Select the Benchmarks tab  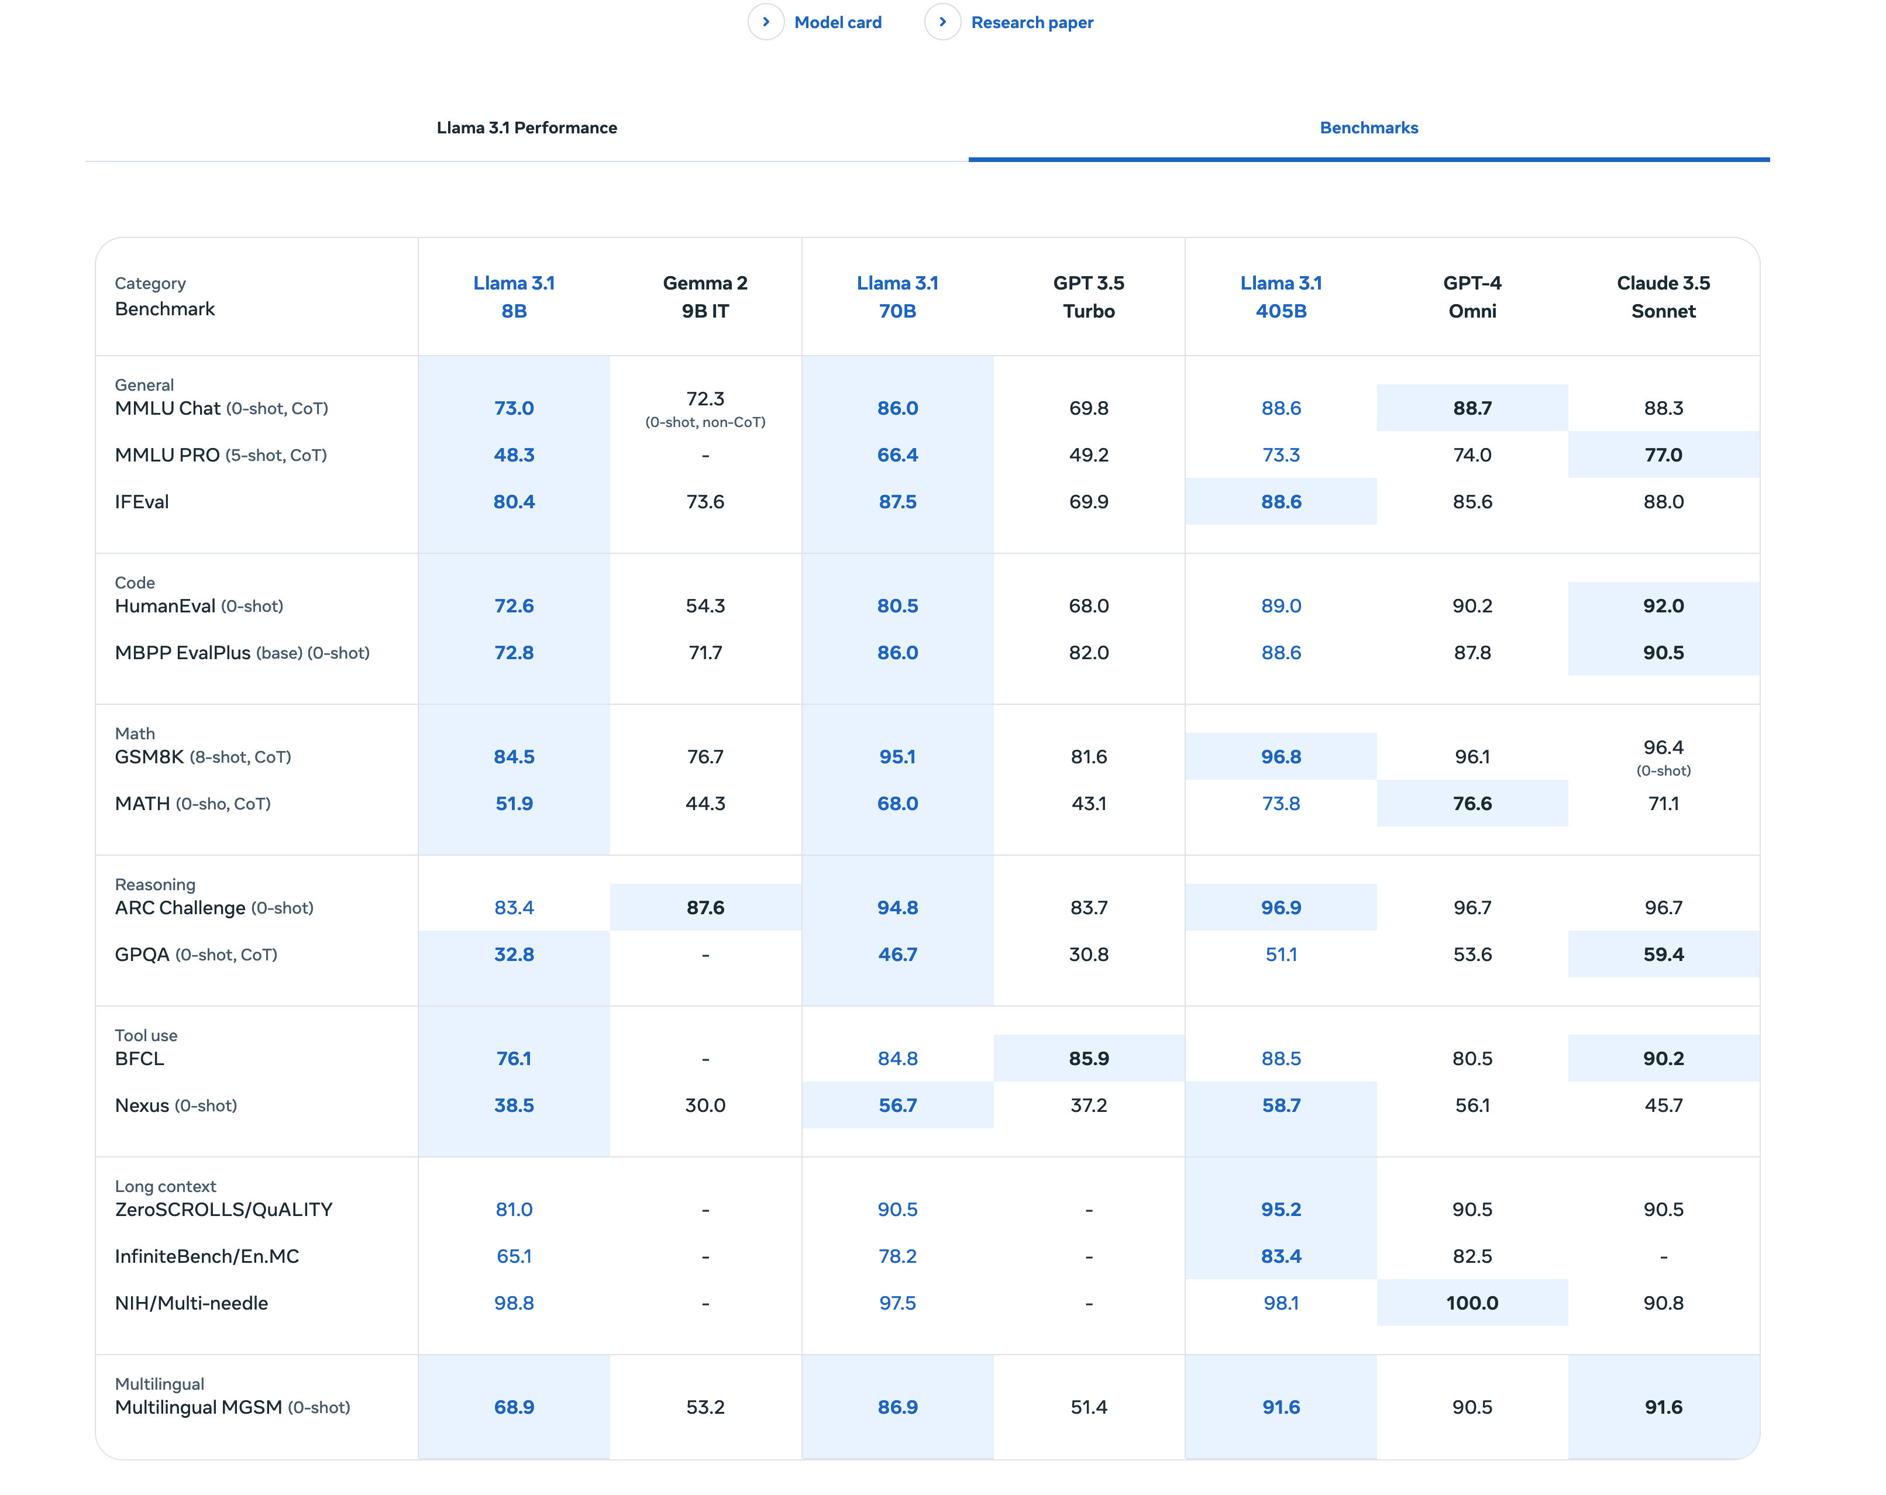1369,128
